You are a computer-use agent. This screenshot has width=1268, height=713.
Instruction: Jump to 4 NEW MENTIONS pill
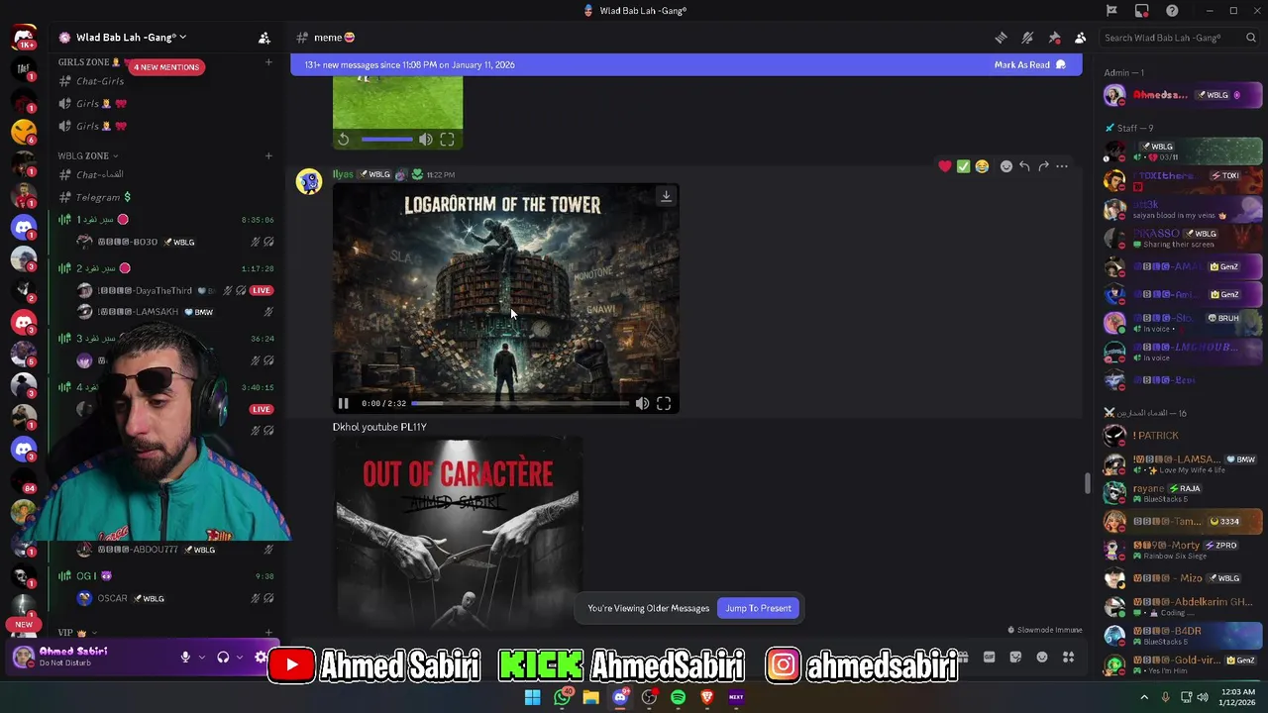(x=166, y=67)
